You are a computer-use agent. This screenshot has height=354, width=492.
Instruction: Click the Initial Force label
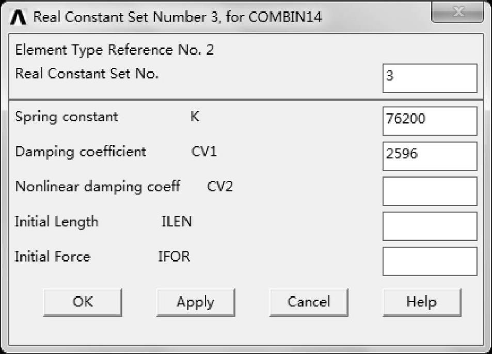pos(52,256)
